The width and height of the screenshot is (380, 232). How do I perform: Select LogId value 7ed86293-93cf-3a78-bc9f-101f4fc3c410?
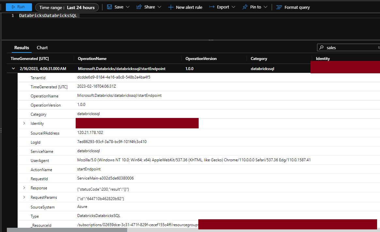point(112,142)
